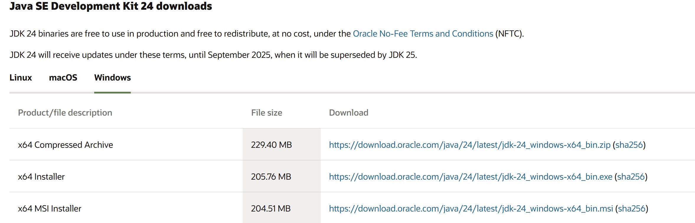Open sha256 link for the zip archive

coord(629,145)
